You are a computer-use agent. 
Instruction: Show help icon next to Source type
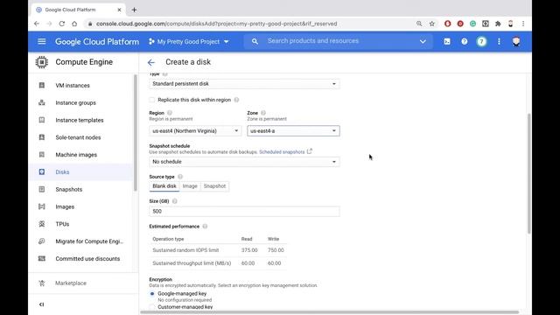180,177
